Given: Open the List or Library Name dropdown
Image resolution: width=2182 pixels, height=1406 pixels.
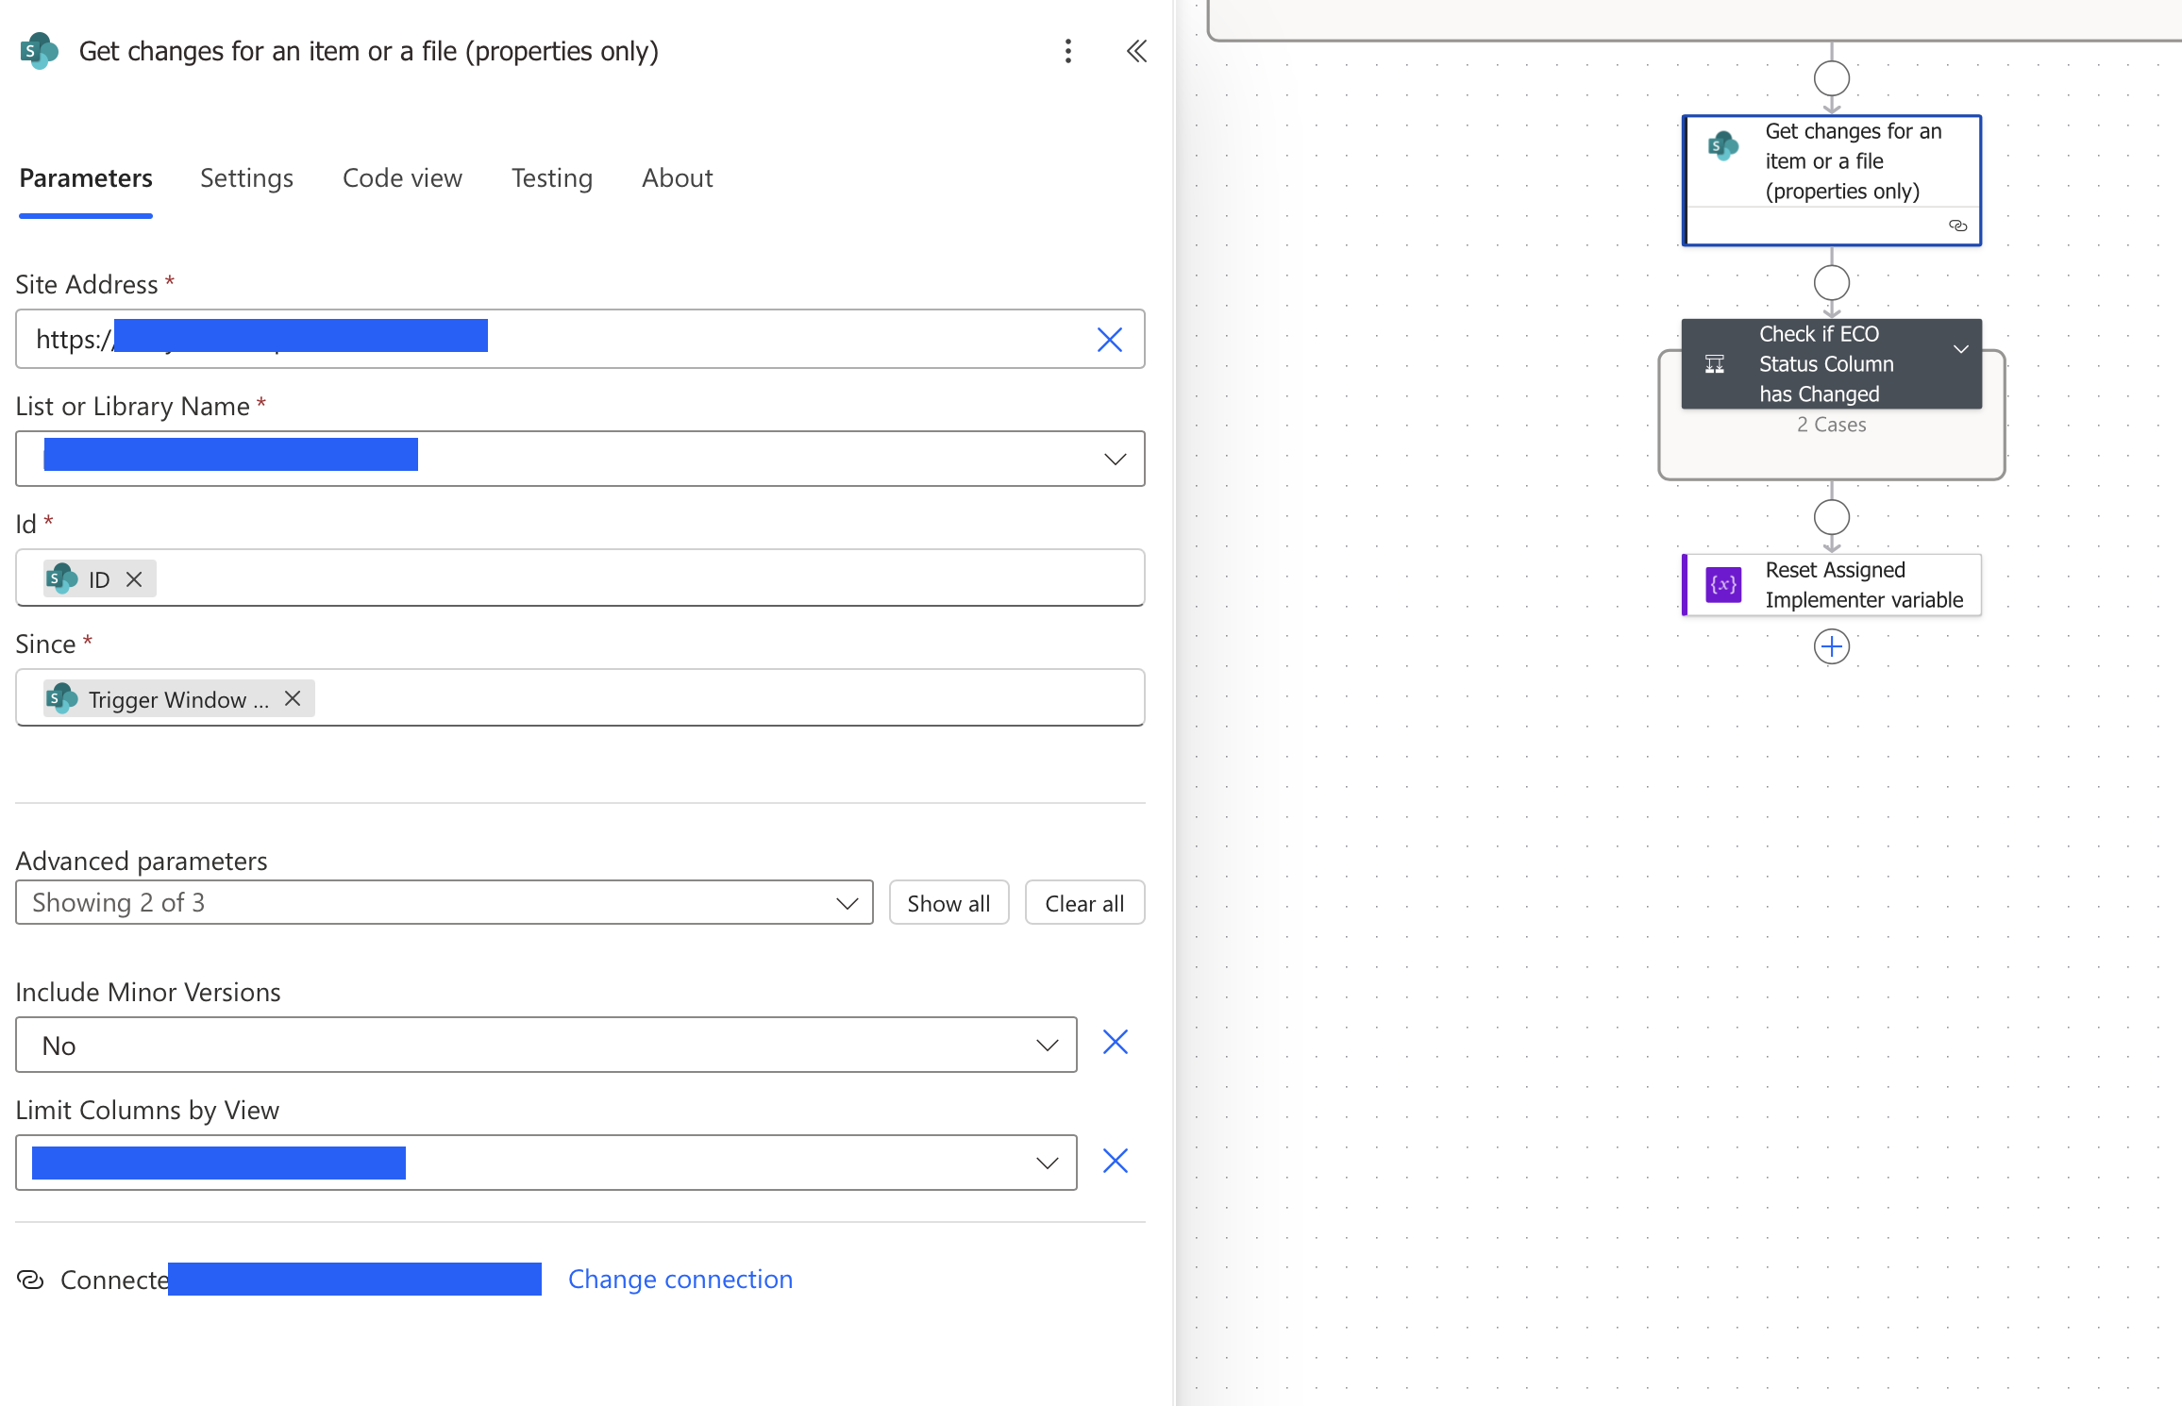Looking at the screenshot, I should (x=1115, y=460).
